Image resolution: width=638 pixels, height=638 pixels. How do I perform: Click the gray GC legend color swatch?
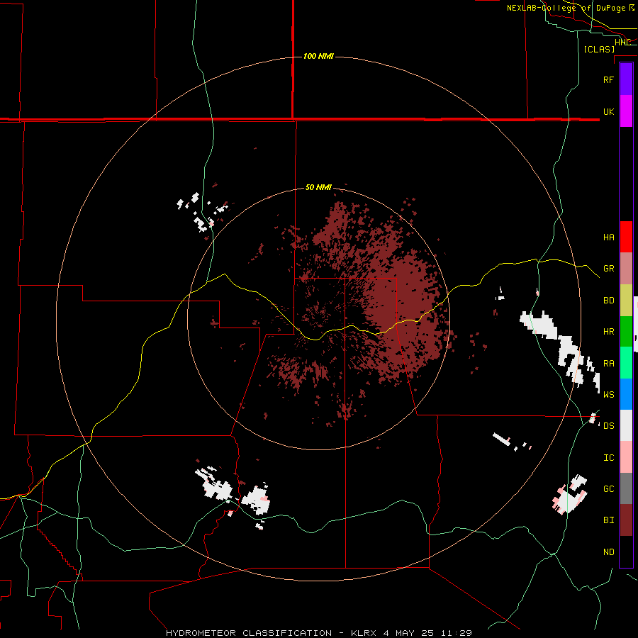click(626, 488)
